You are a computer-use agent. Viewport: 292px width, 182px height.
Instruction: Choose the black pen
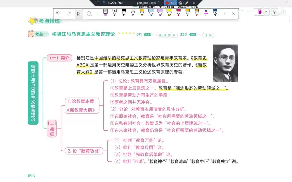[124, 12]
